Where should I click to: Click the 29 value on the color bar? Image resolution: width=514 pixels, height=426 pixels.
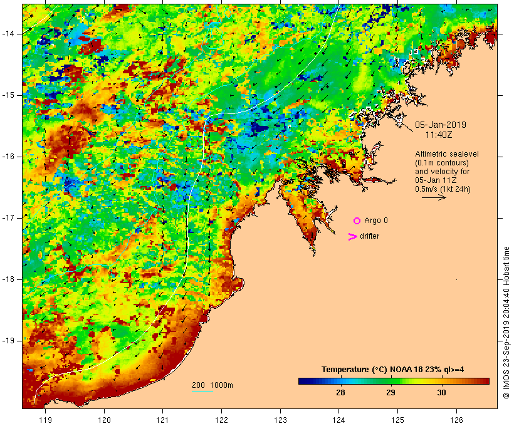point(391,393)
